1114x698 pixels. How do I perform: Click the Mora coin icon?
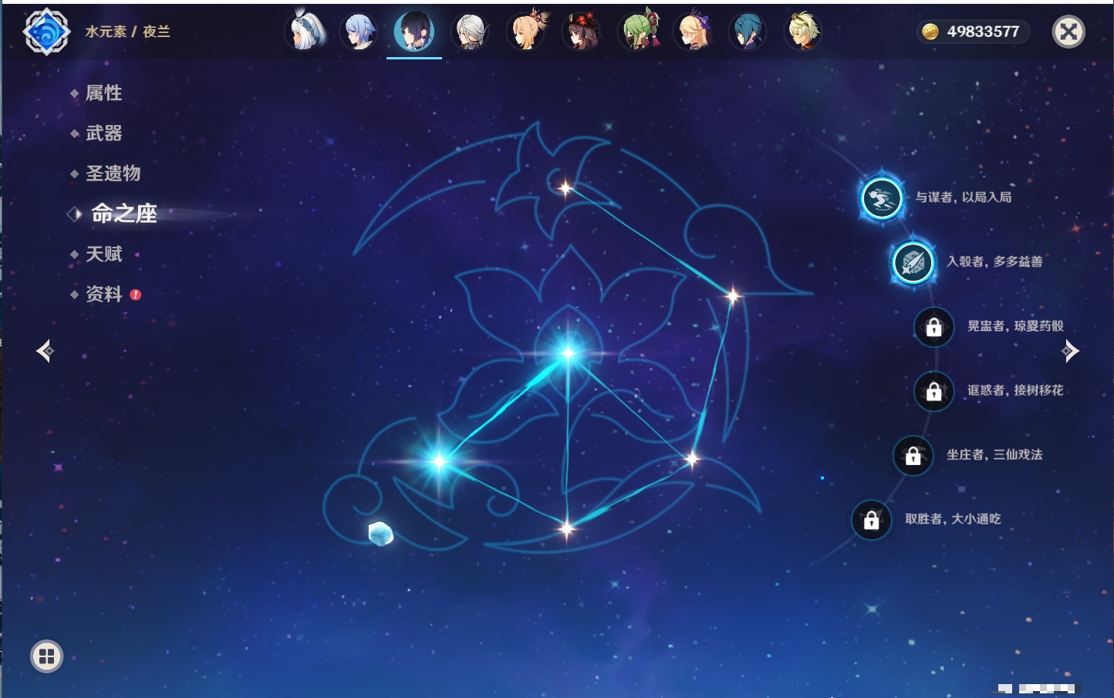coord(930,32)
